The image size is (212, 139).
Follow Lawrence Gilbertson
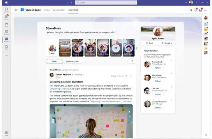(x=158, y=108)
